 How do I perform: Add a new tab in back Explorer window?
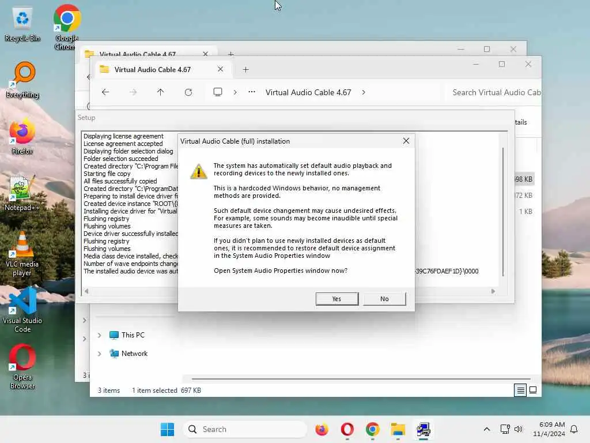[230, 54]
